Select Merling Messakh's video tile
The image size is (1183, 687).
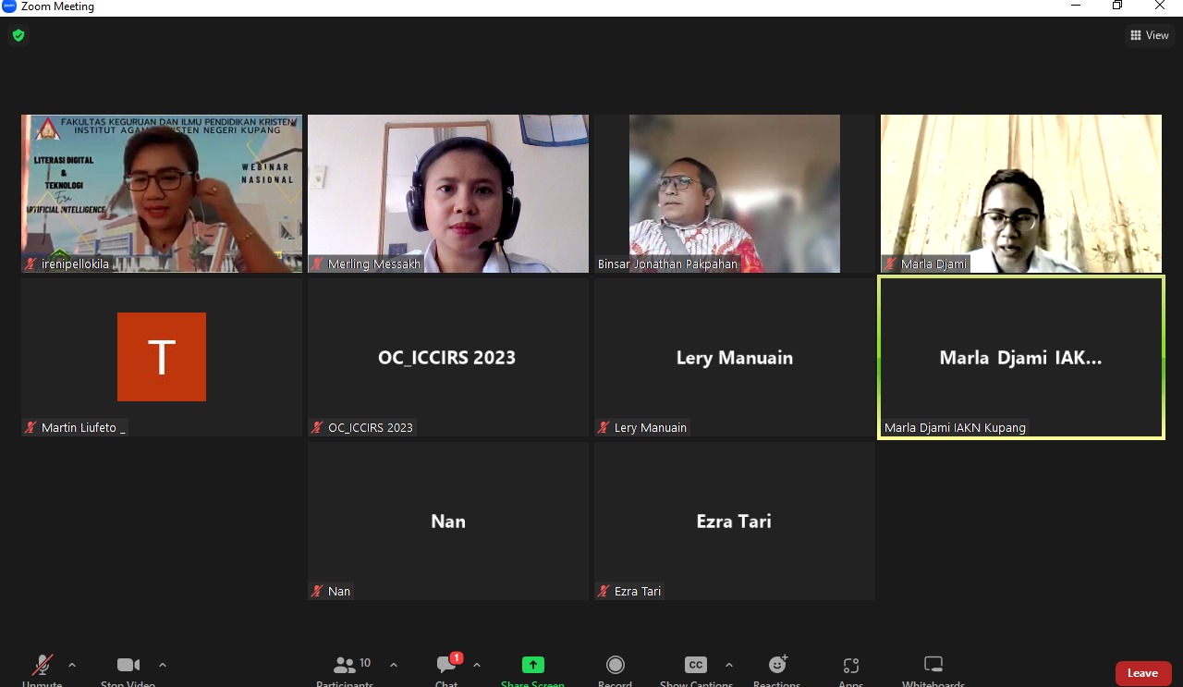click(448, 193)
